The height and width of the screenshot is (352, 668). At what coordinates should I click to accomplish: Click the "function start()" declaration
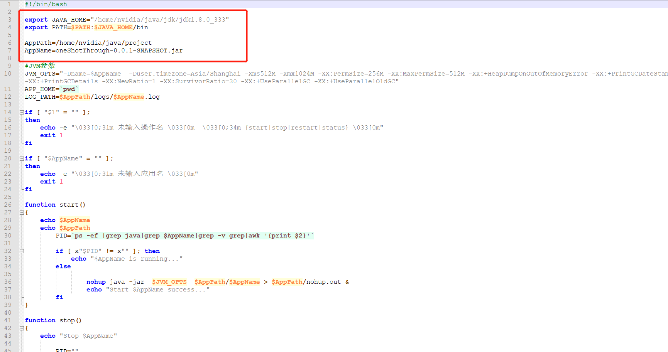[55, 205]
